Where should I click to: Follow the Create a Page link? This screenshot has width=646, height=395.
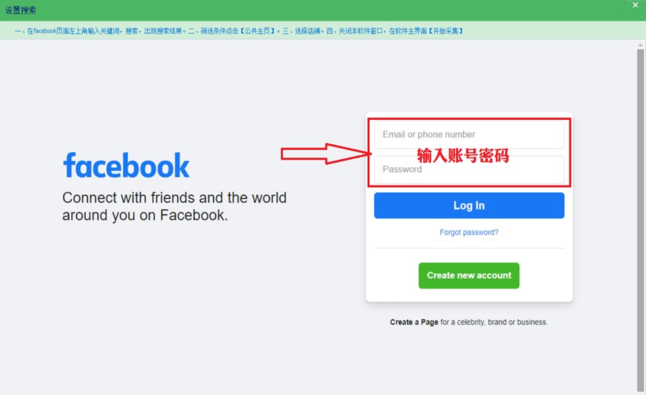coord(414,322)
